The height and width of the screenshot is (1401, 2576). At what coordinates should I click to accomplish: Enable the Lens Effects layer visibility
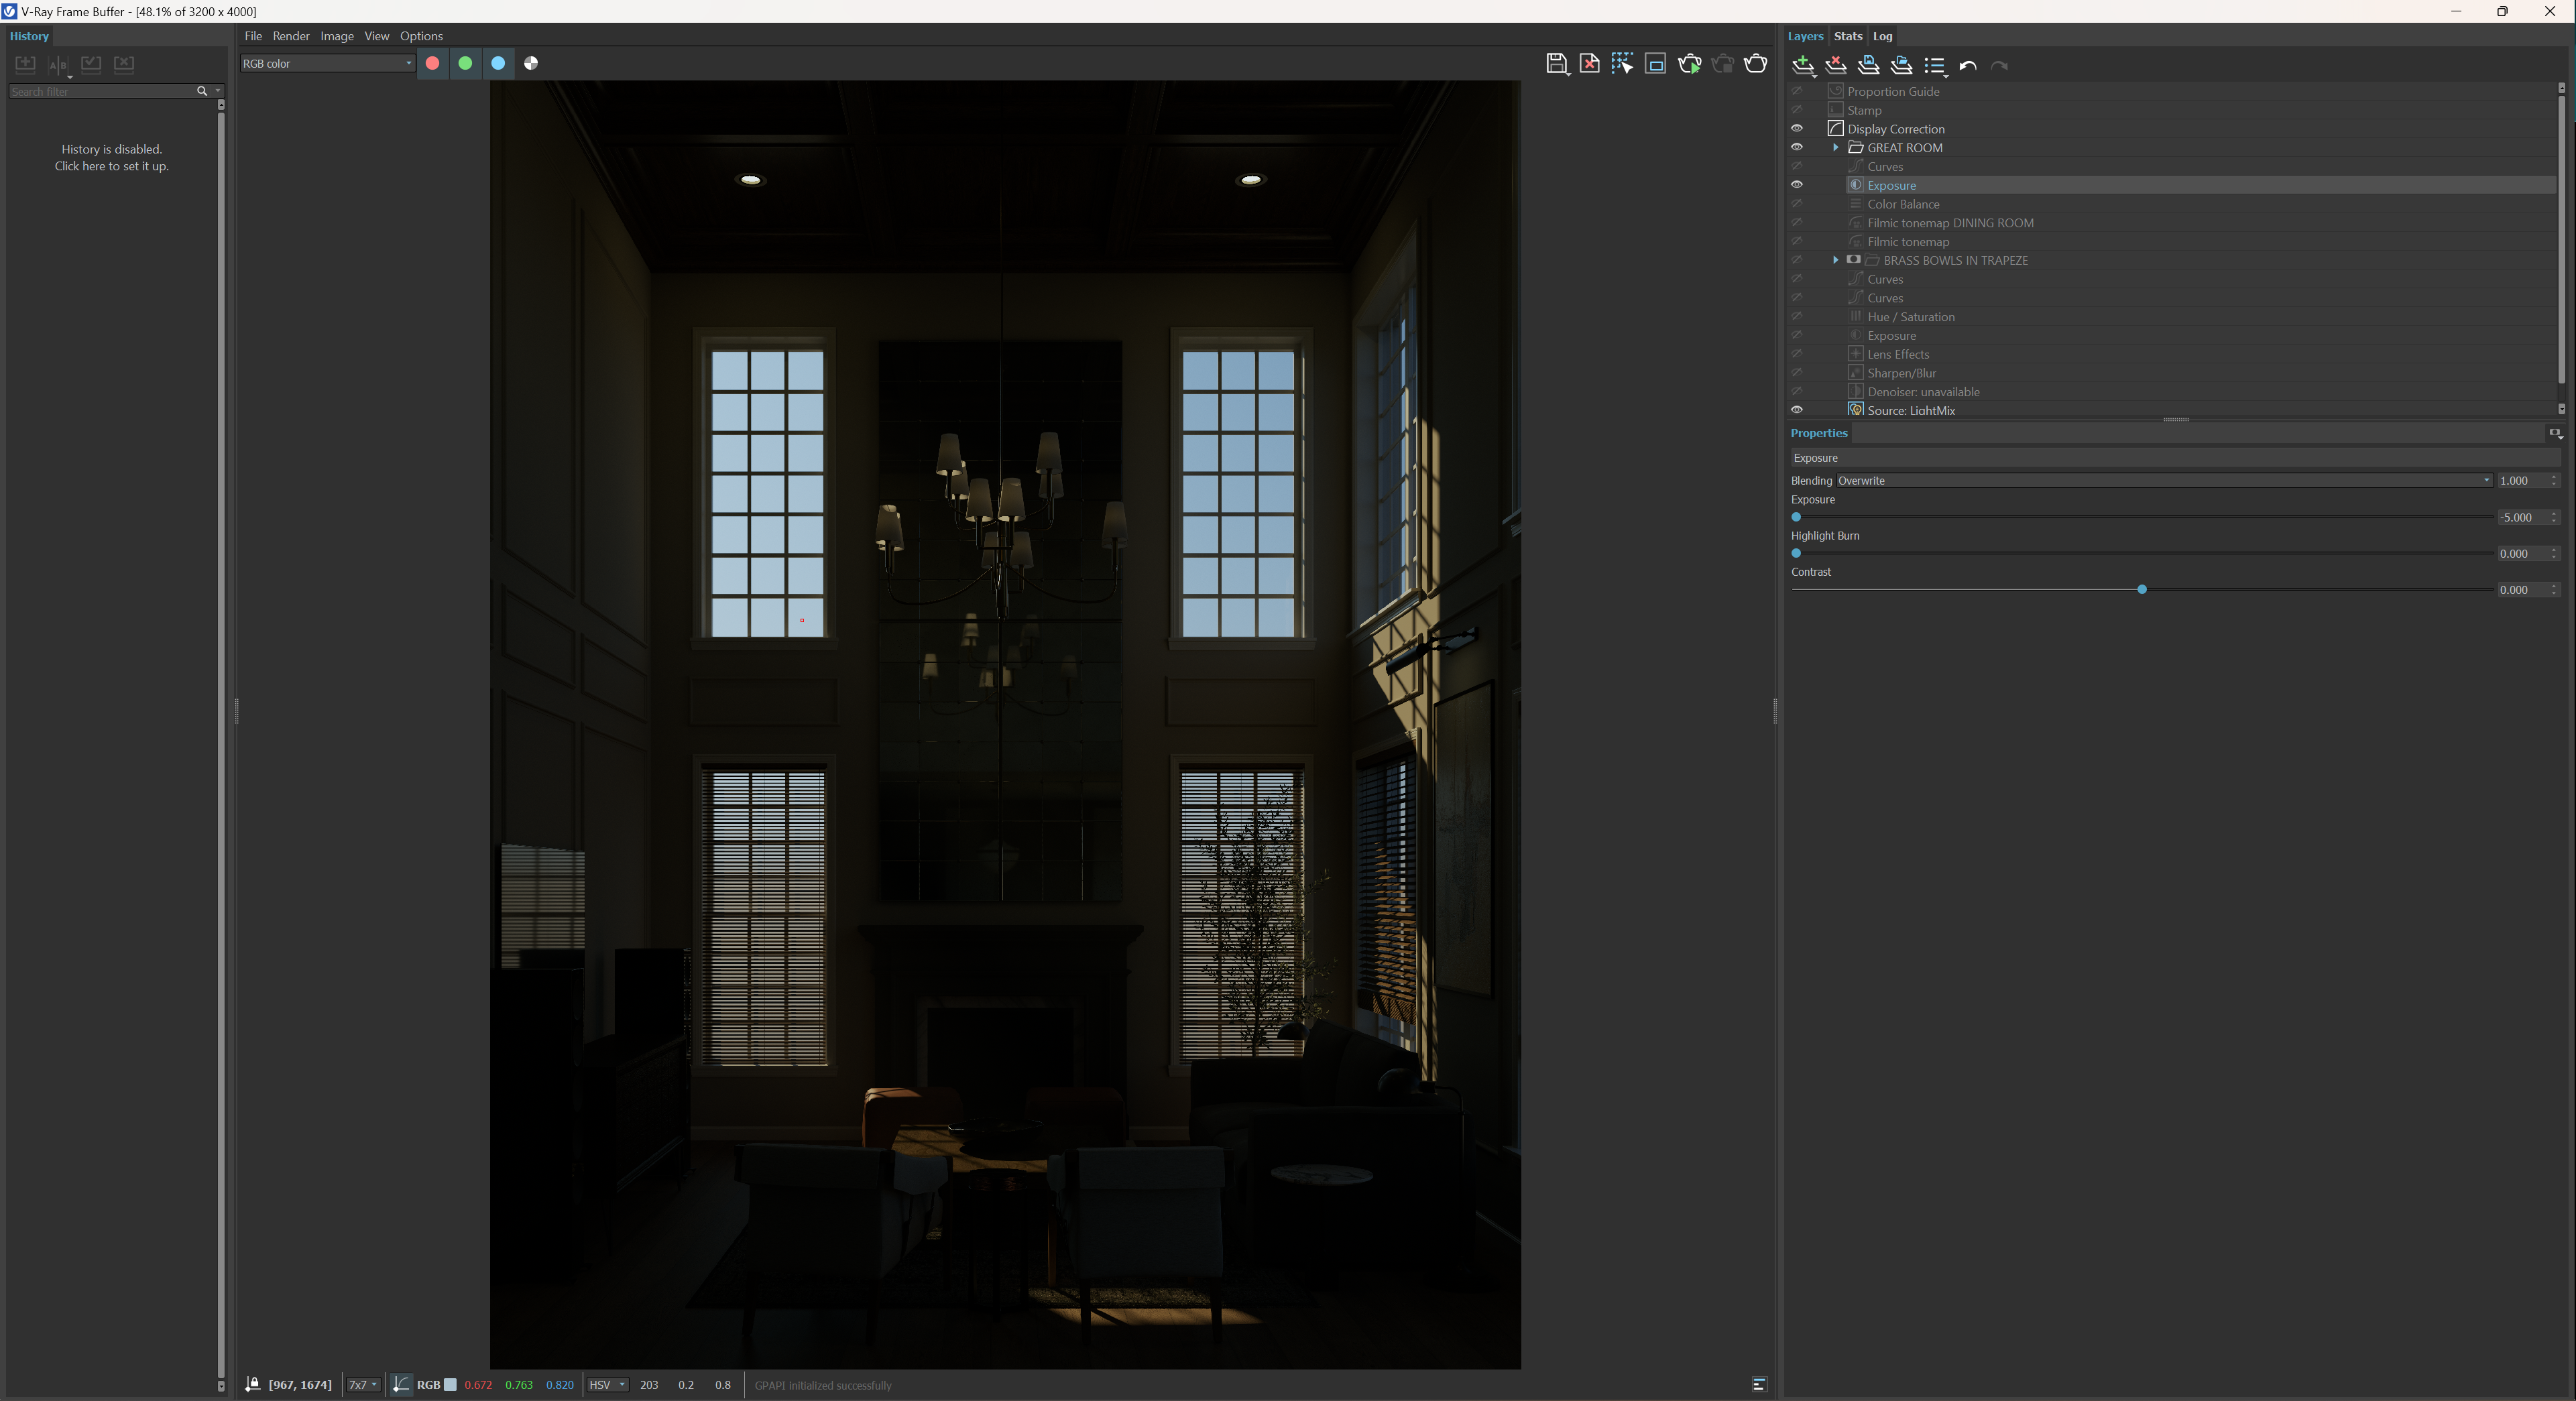point(1797,354)
